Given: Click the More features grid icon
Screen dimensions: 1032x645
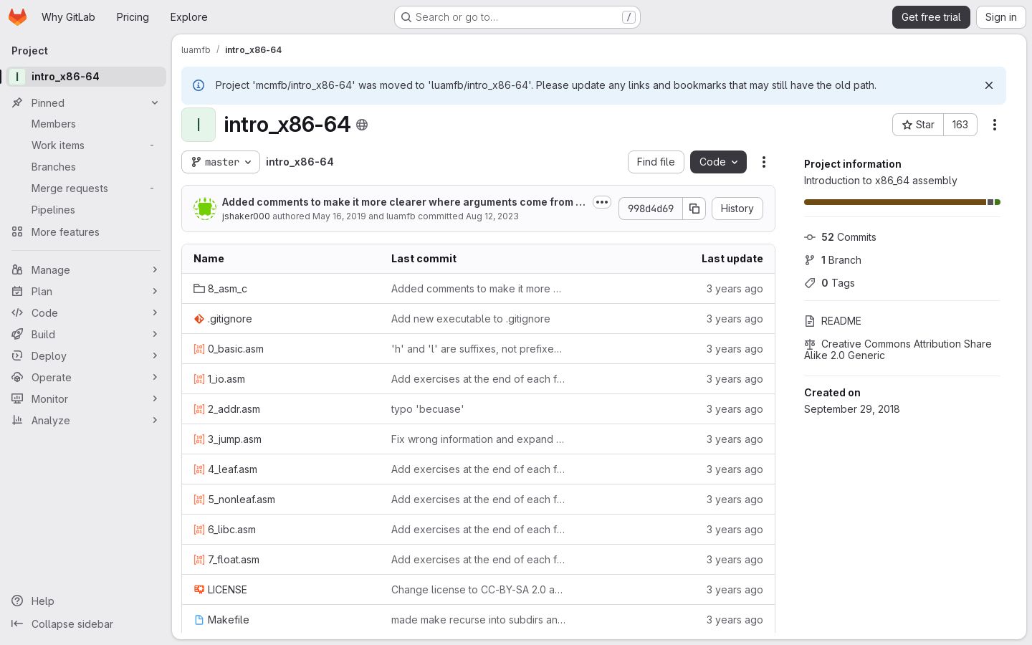Looking at the screenshot, I should (17, 232).
